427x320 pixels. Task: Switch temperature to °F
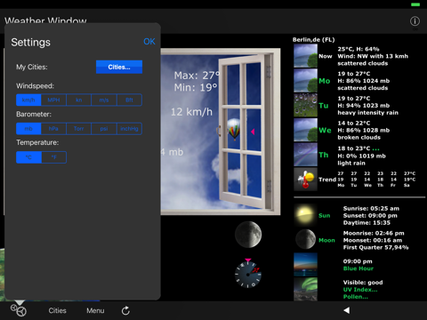54,157
